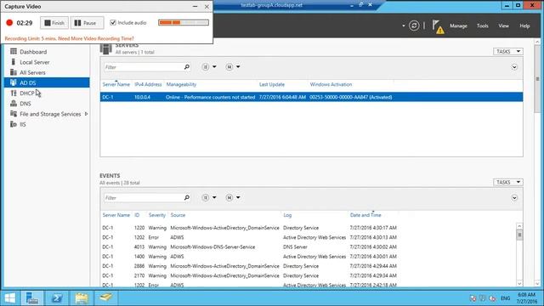This screenshot has width=544, height=306.
Task: Select Local Server in sidebar
Action: (x=34, y=62)
